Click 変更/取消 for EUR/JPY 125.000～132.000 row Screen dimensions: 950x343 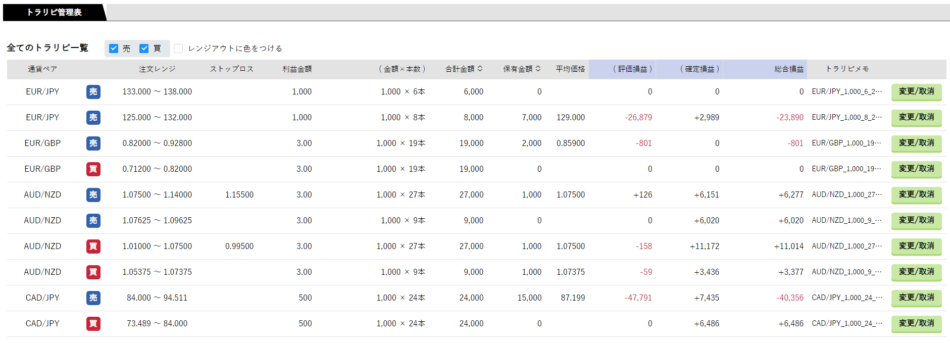(916, 118)
